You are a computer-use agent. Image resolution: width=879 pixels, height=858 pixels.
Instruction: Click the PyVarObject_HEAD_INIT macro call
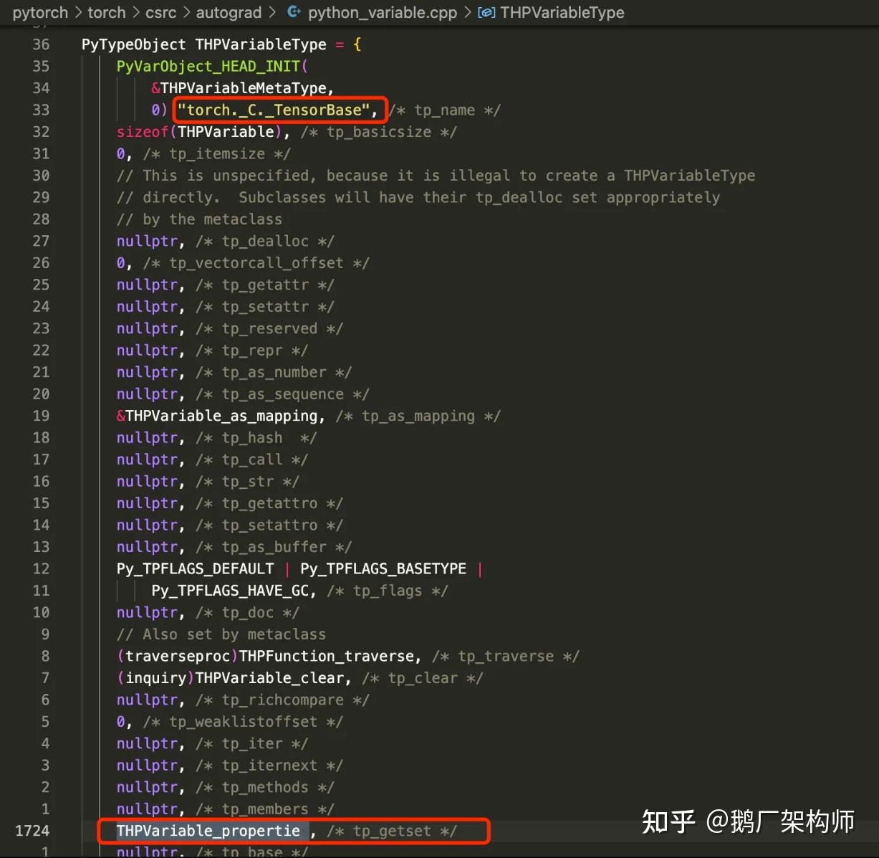(x=208, y=66)
